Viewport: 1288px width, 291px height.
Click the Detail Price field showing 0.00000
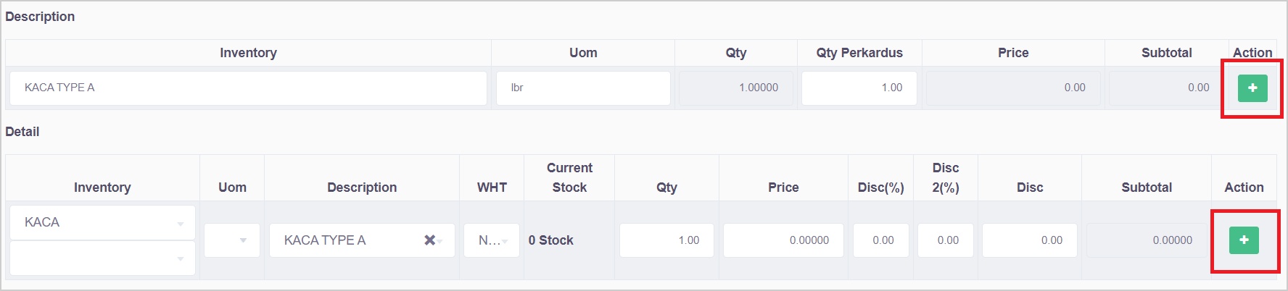(x=783, y=240)
